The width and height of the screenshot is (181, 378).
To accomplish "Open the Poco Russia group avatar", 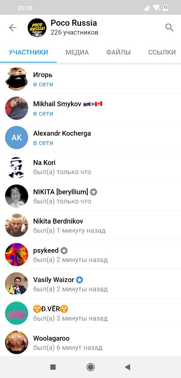I will coord(37,28).
